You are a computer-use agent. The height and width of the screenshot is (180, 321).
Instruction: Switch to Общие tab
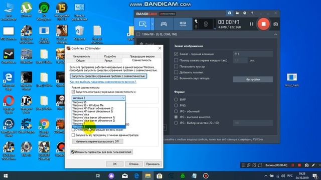[x=80, y=60]
